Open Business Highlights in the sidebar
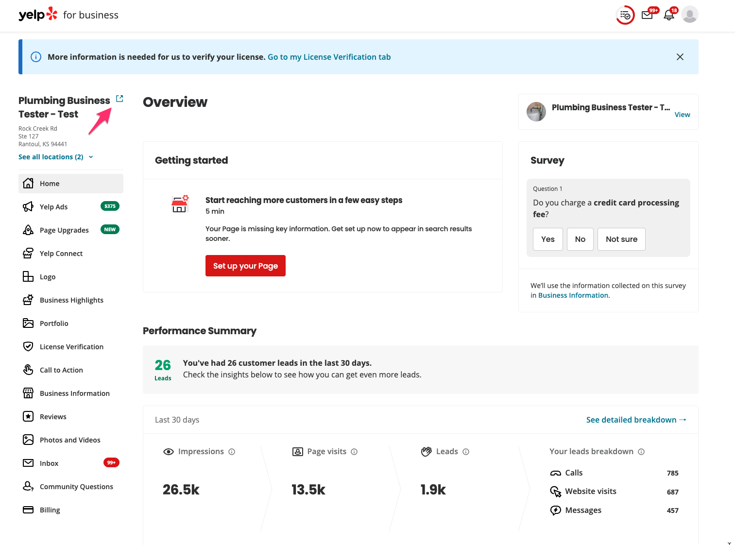Image resolution: width=735 pixels, height=545 pixels. tap(71, 300)
